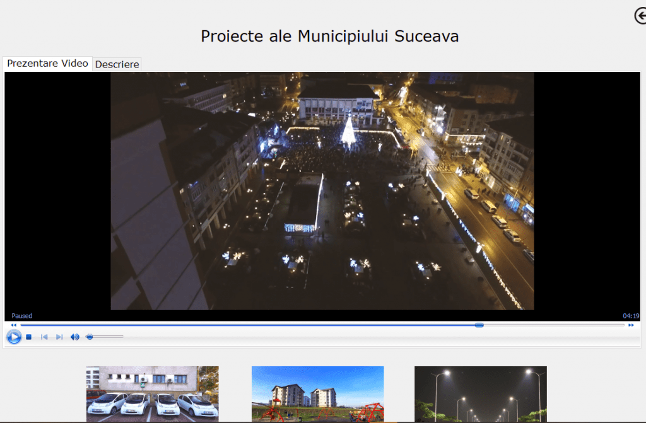This screenshot has width=646, height=423.
Task: Click the back arrow icon at top right
Action: (641, 16)
